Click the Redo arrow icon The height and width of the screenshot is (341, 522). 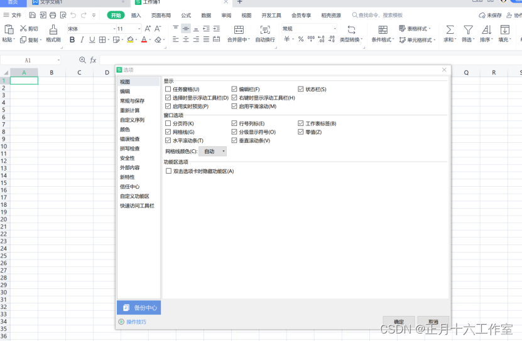point(84,15)
